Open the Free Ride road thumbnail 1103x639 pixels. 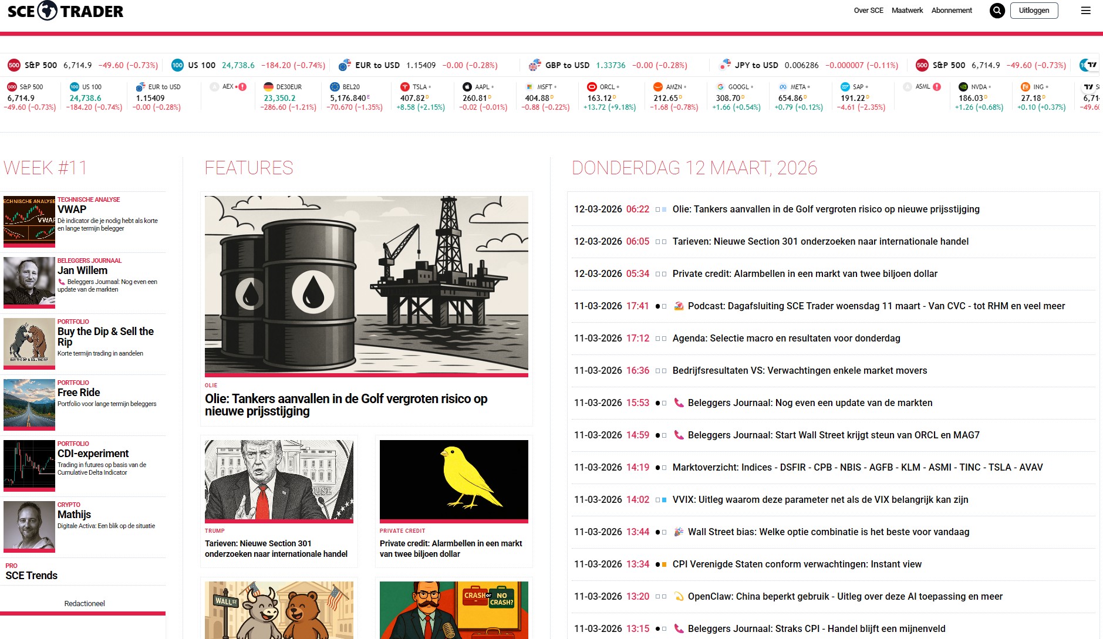(29, 404)
